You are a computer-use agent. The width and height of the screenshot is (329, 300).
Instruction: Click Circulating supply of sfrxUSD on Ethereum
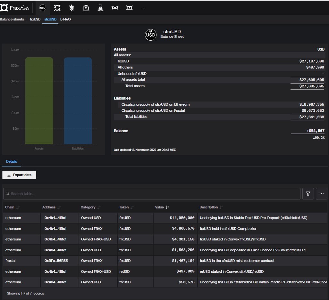156,104
